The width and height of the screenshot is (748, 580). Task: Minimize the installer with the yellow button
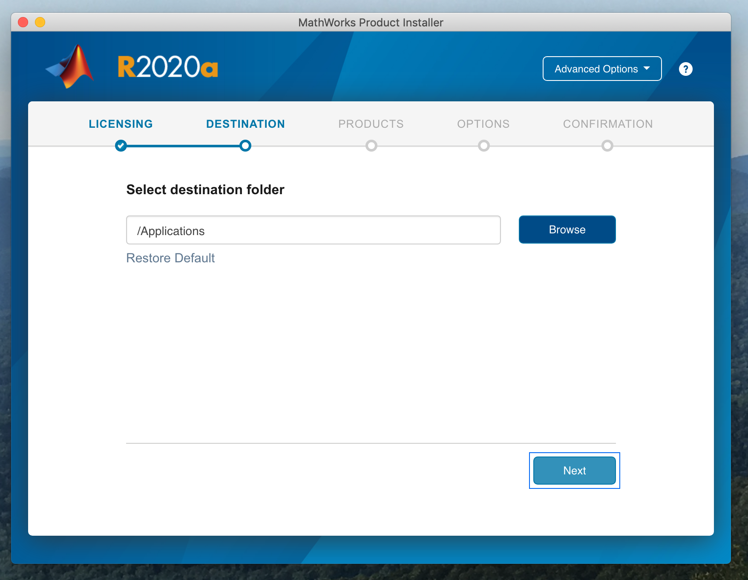click(40, 22)
